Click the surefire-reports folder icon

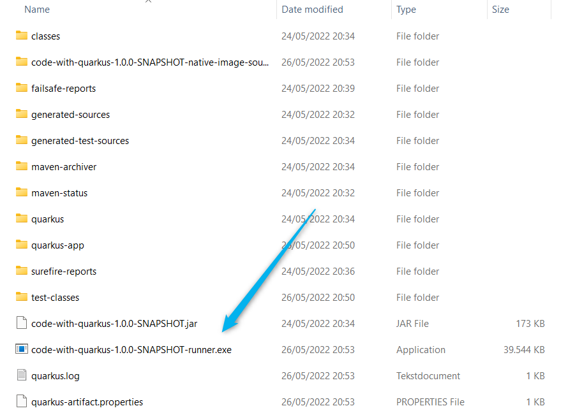tap(21, 270)
